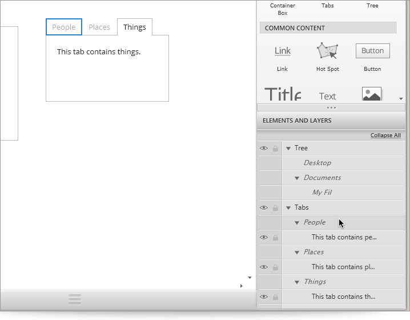Choose the Text element icon
The width and height of the screenshot is (410, 320).
tap(327, 96)
